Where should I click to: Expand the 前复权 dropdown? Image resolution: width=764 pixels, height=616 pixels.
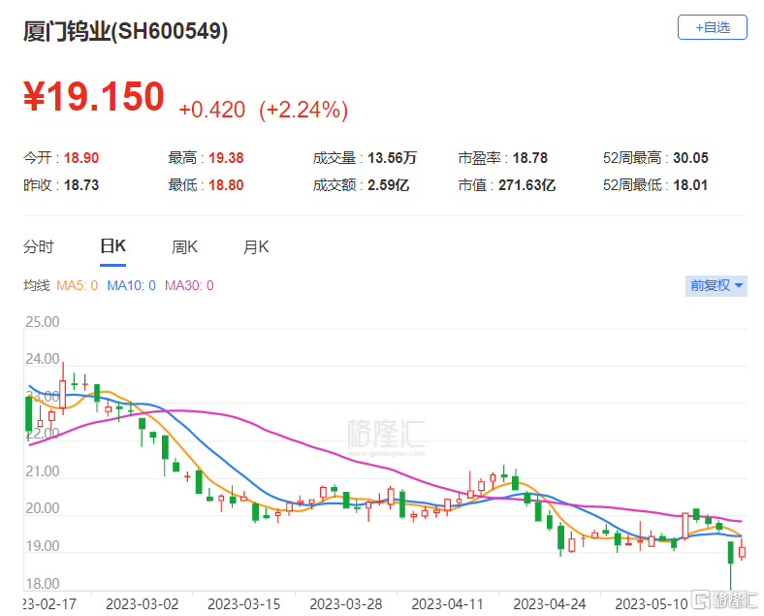point(716,285)
